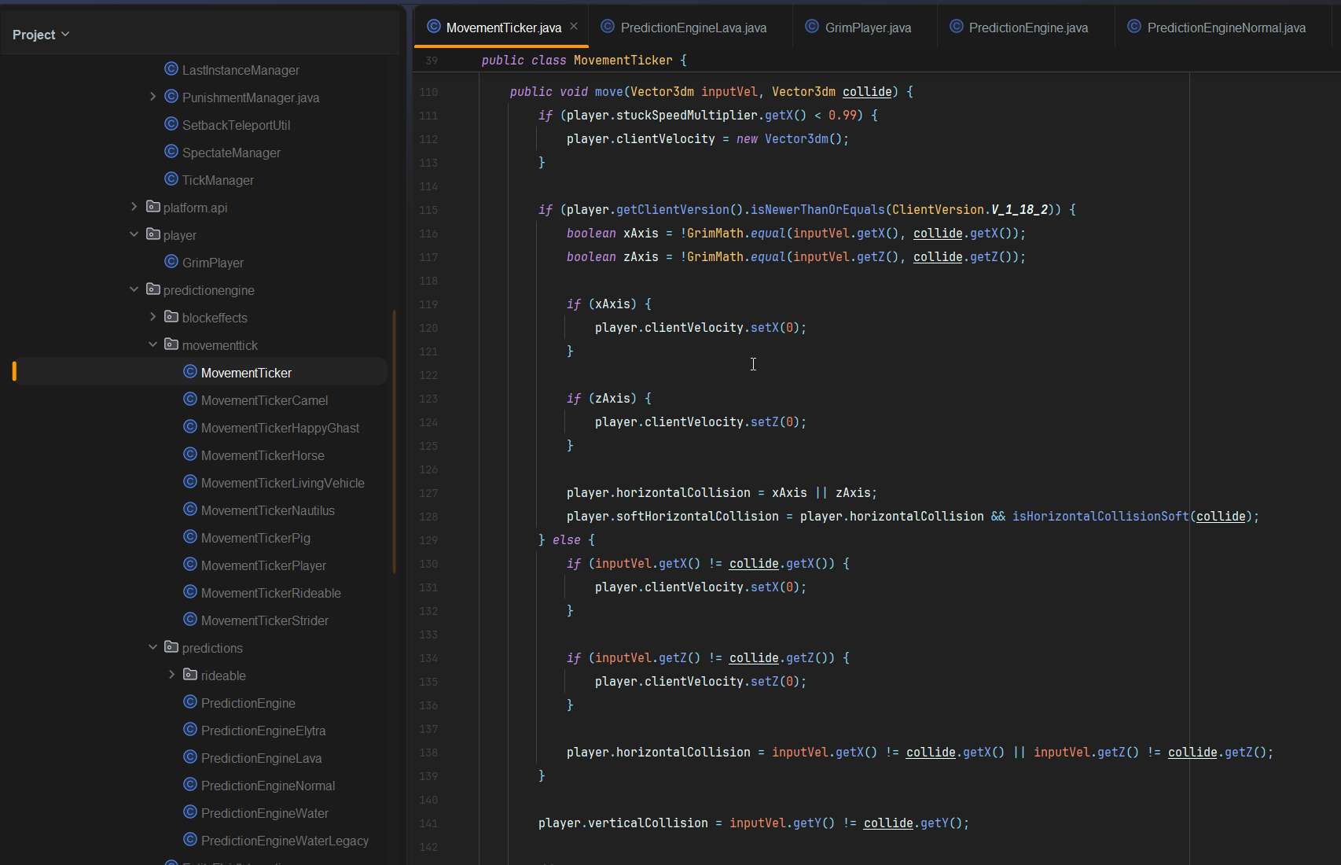Click the MovementTickerCamel class icon
This screenshot has height=865, width=1341.
point(190,399)
